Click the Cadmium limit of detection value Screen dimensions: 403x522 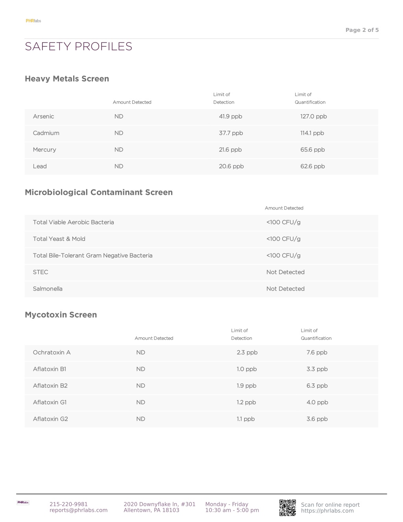[x=231, y=133]
